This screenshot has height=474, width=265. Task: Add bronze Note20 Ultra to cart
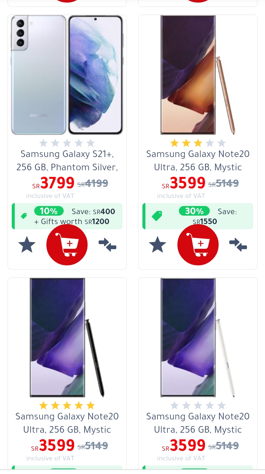coord(198,245)
